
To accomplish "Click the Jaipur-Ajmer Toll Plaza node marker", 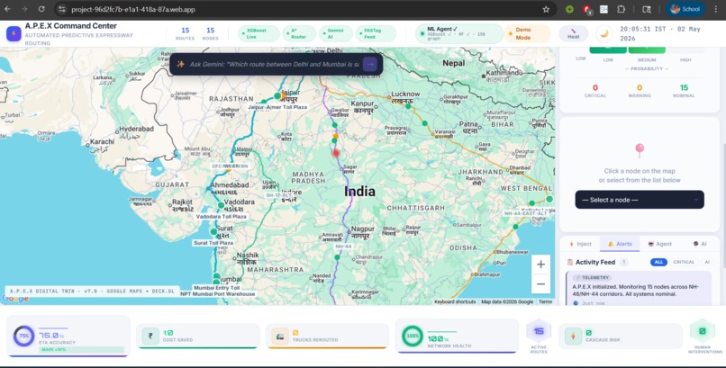I will coord(277,95).
